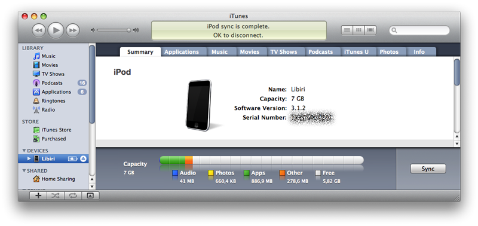The height and width of the screenshot is (226, 478).
Task: Click the device name 'Libiri' in summary
Action: pyautogui.click(x=298, y=89)
